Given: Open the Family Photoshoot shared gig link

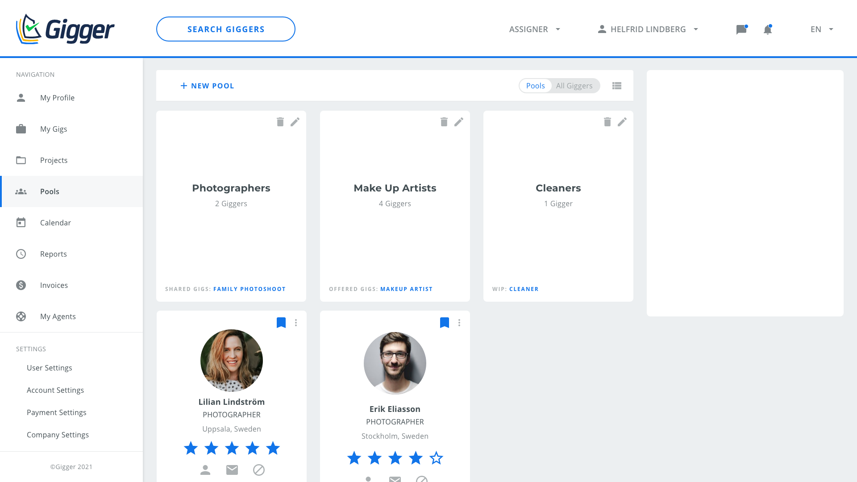Looking at the screenshot, I should point(250,289).
